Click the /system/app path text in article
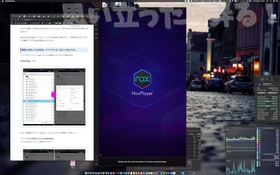 25,61
